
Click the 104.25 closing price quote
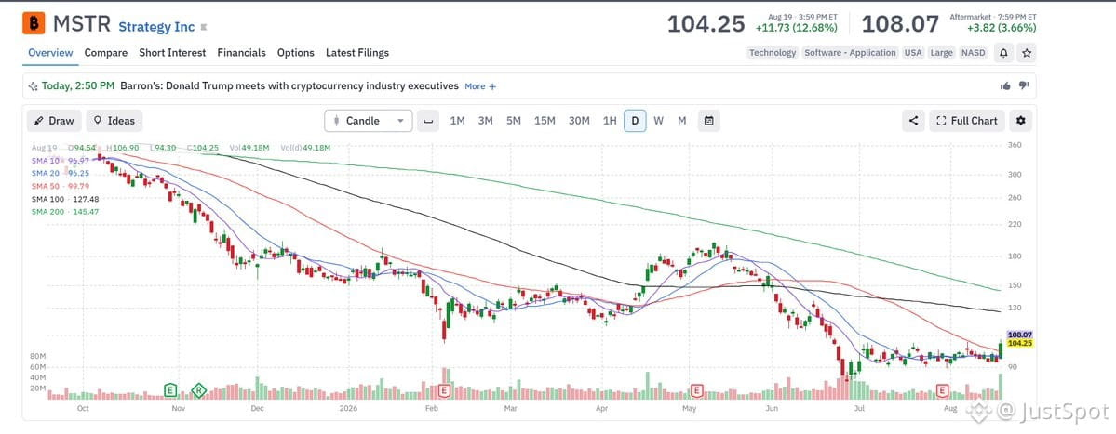tap(706, 24)
